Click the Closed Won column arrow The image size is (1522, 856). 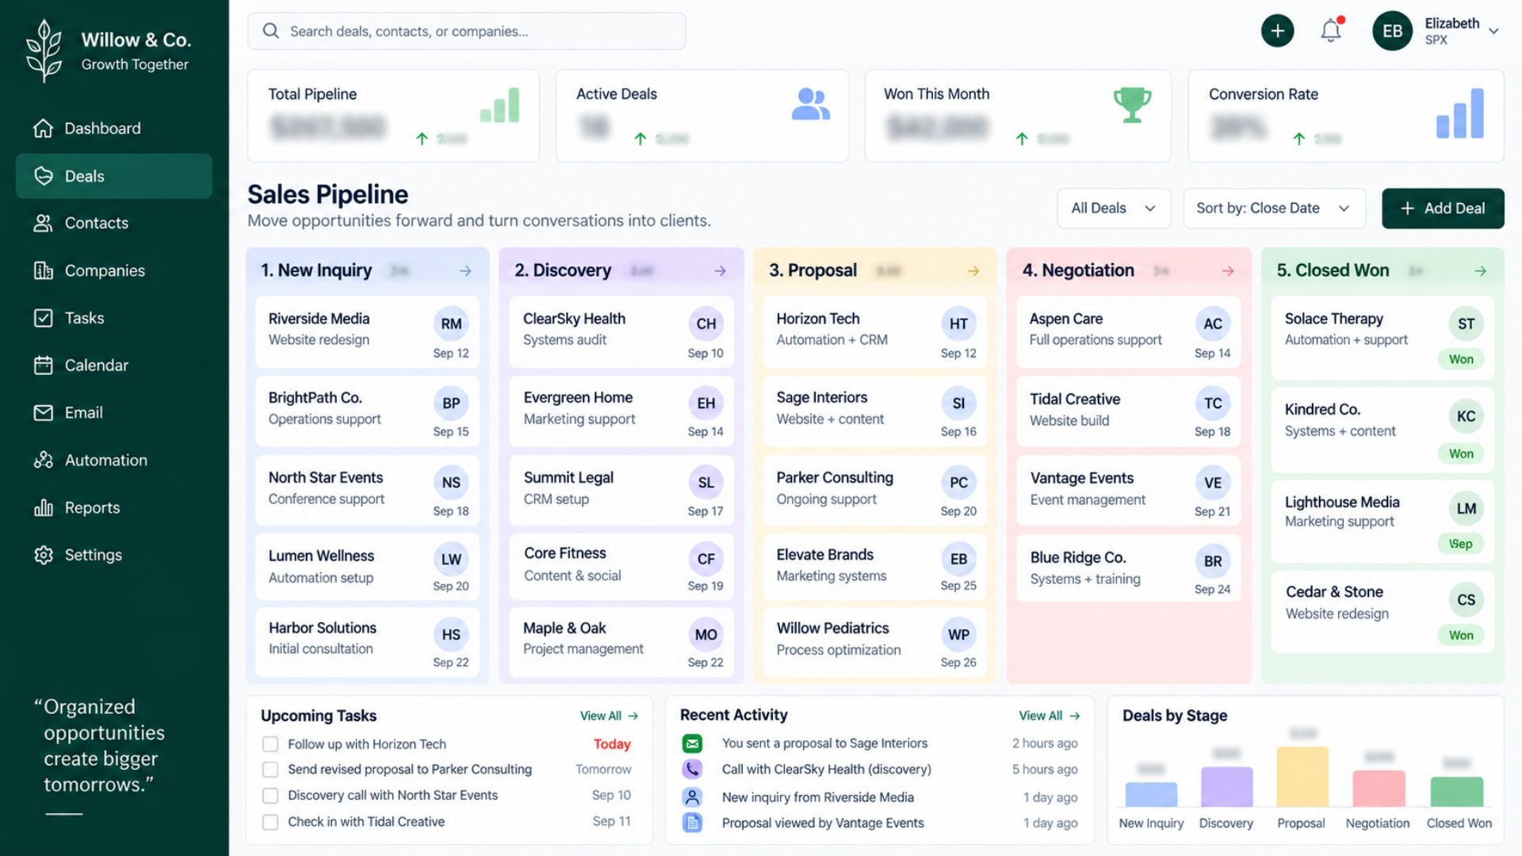(x=1480, y=271)
